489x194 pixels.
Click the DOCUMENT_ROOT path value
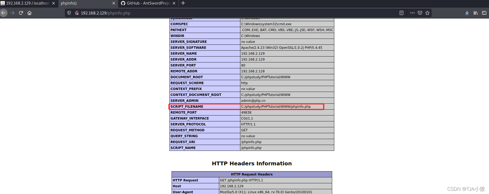(266, 77)
